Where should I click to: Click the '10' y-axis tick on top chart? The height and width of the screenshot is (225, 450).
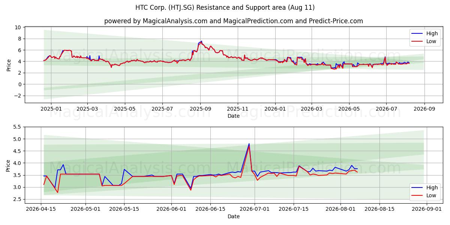point(18,27)
